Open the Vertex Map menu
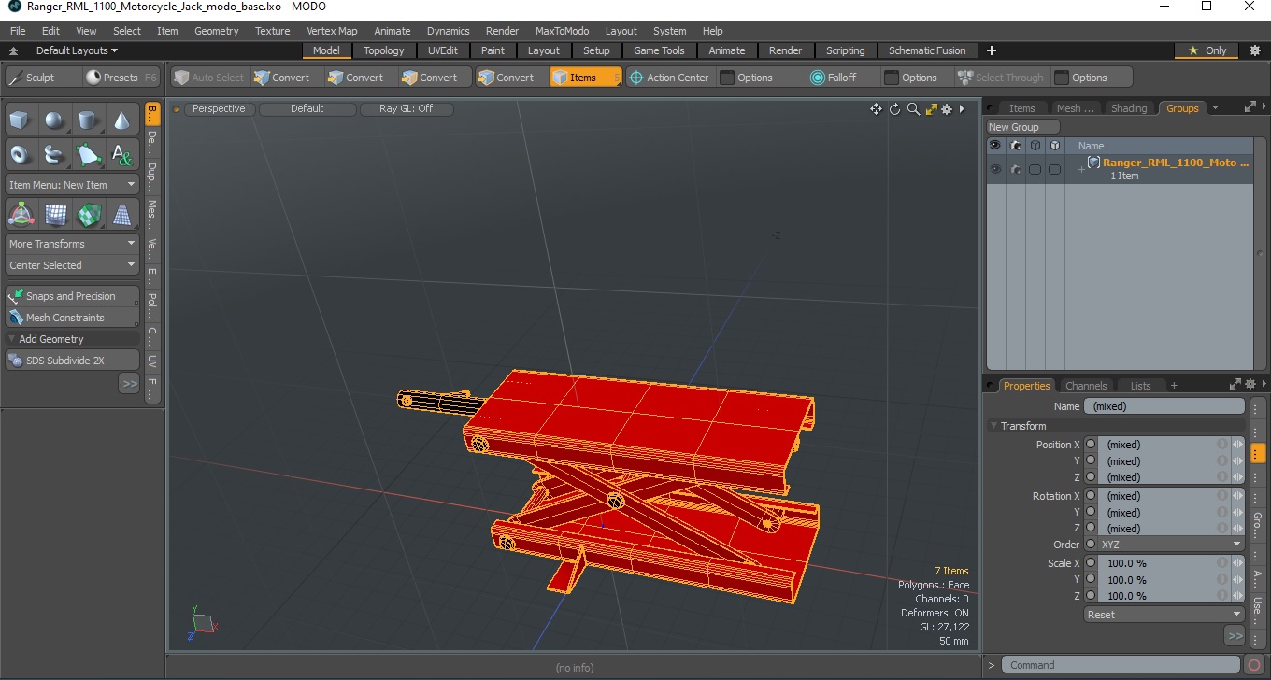 (x=332, y=31)
